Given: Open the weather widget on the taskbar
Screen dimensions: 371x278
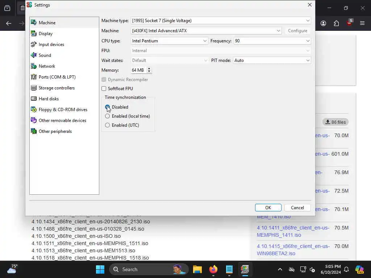Looking at the screenshot, I should click(x=12, y=269).
